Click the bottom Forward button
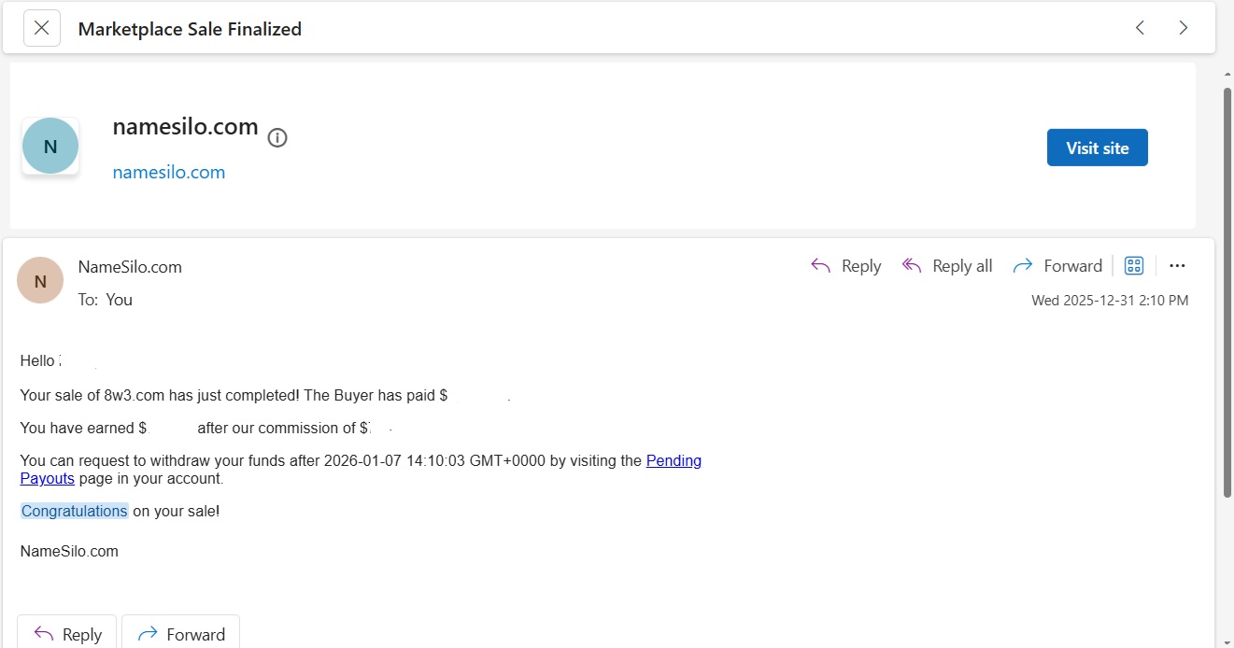Image resolution: width=1234 pixels, height=648 pixels. coord(181,634)
